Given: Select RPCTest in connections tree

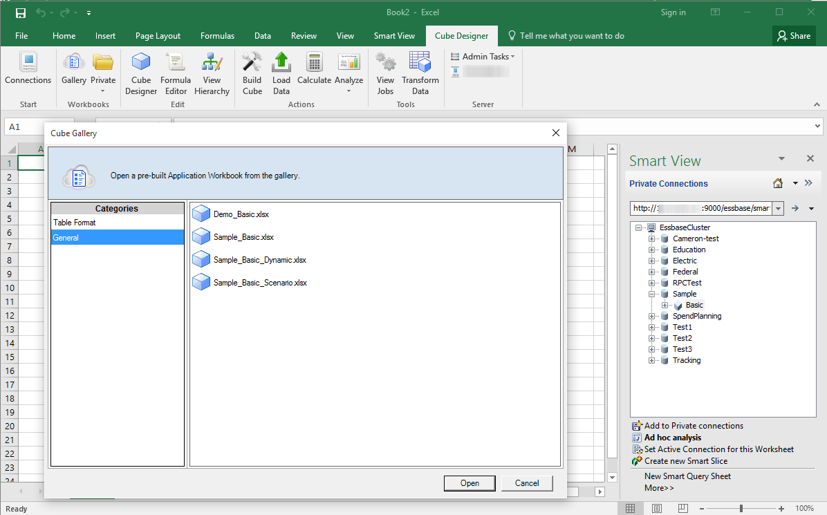Looking at the screenshot, I should click(x=687, y=283).
